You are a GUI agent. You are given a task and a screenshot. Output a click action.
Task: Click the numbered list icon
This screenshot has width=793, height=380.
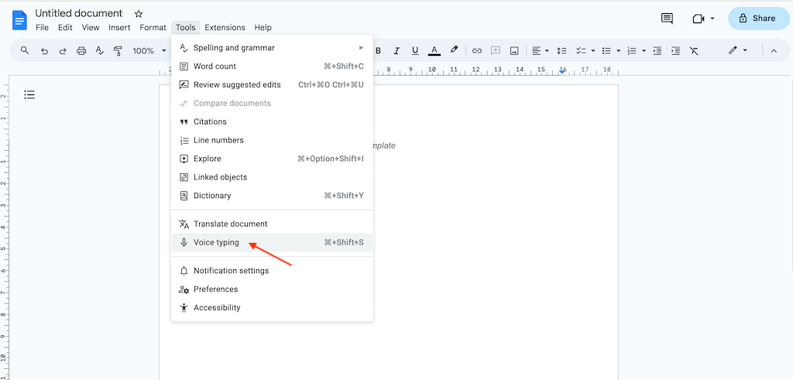click(632, 50)
